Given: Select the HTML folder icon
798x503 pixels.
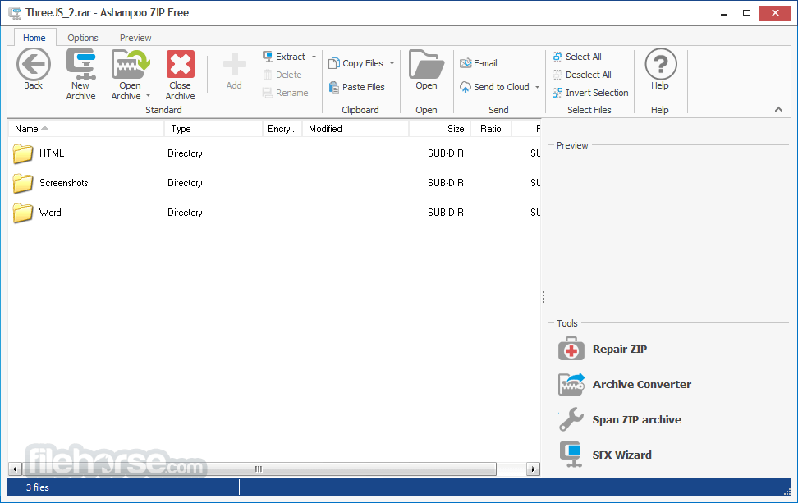Looking at the screenshot, I should [23, 153].
